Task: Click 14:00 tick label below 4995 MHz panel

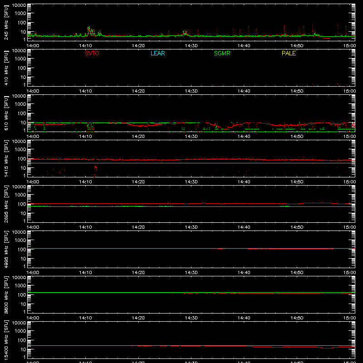Action: [x=33, y=273]
